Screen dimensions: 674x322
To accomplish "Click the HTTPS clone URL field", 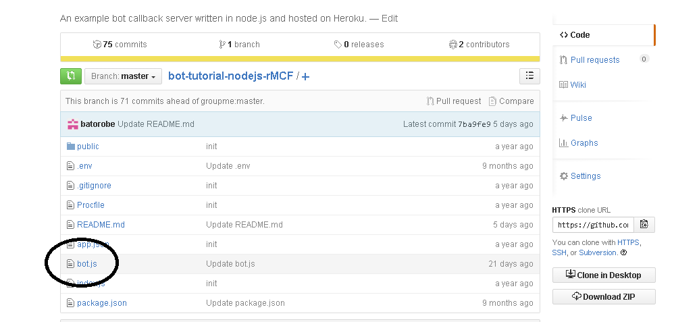I will click(592, 225).
